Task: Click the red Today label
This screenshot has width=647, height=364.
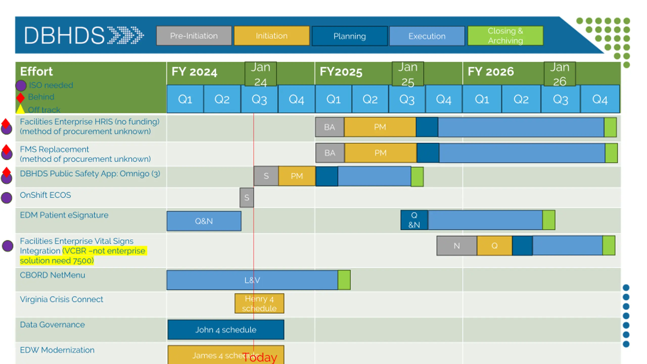Action: (260, 357)
